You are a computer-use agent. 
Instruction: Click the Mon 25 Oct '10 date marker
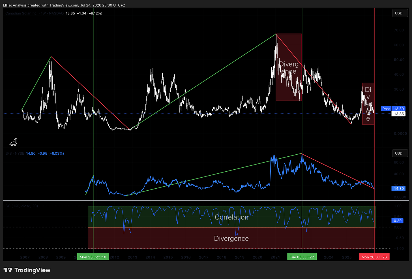click(93, 257)
